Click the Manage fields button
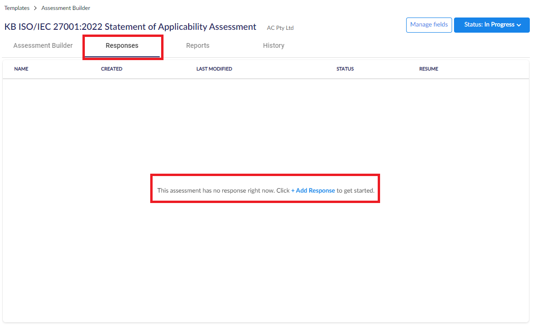545x327 pixels. pos(428,25)
